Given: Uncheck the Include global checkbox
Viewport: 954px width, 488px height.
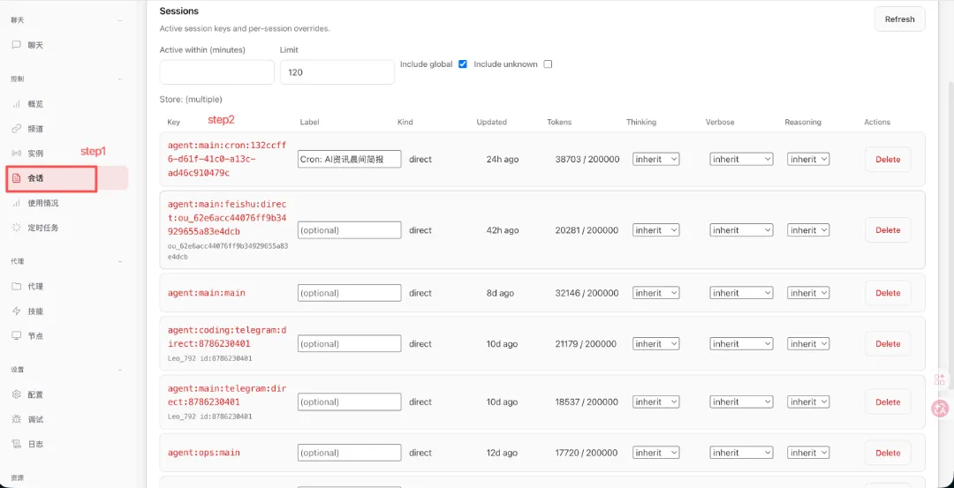Looking at the screenshot, I should click(463, 64).
